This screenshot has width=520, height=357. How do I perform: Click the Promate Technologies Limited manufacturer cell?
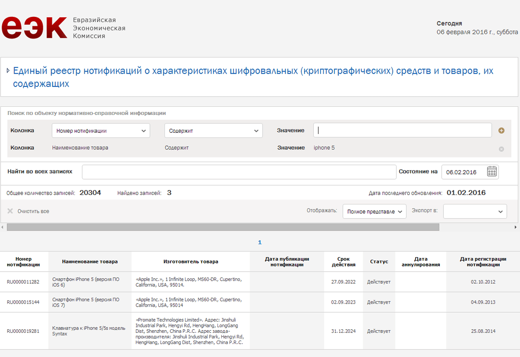[190, 331]
